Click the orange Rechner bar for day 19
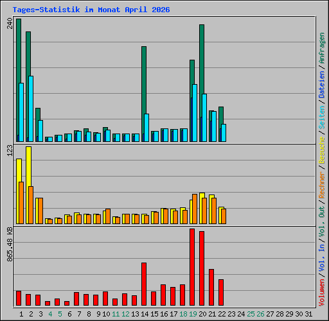 [195, 209]
